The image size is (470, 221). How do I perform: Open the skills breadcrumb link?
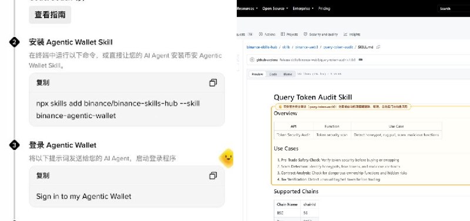pos(286,47)
